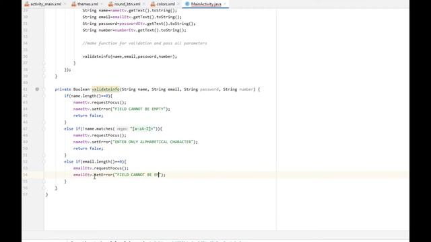Click nameEtv.requestFocus() on line 43
The image size is (431, 242).
[100, 102]
